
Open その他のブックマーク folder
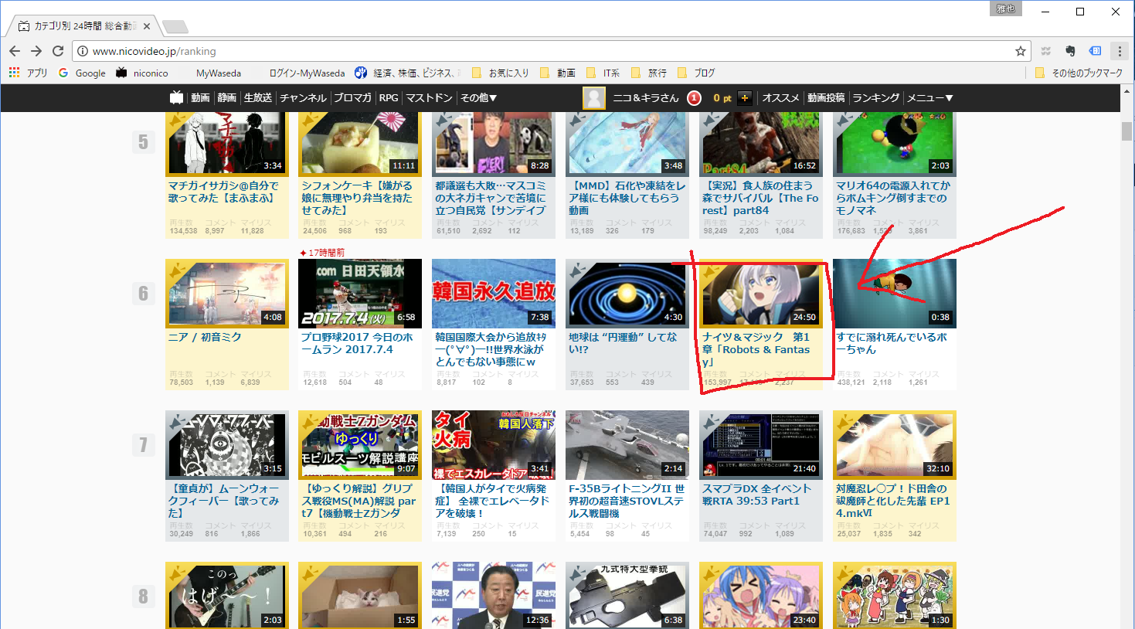1079,73
